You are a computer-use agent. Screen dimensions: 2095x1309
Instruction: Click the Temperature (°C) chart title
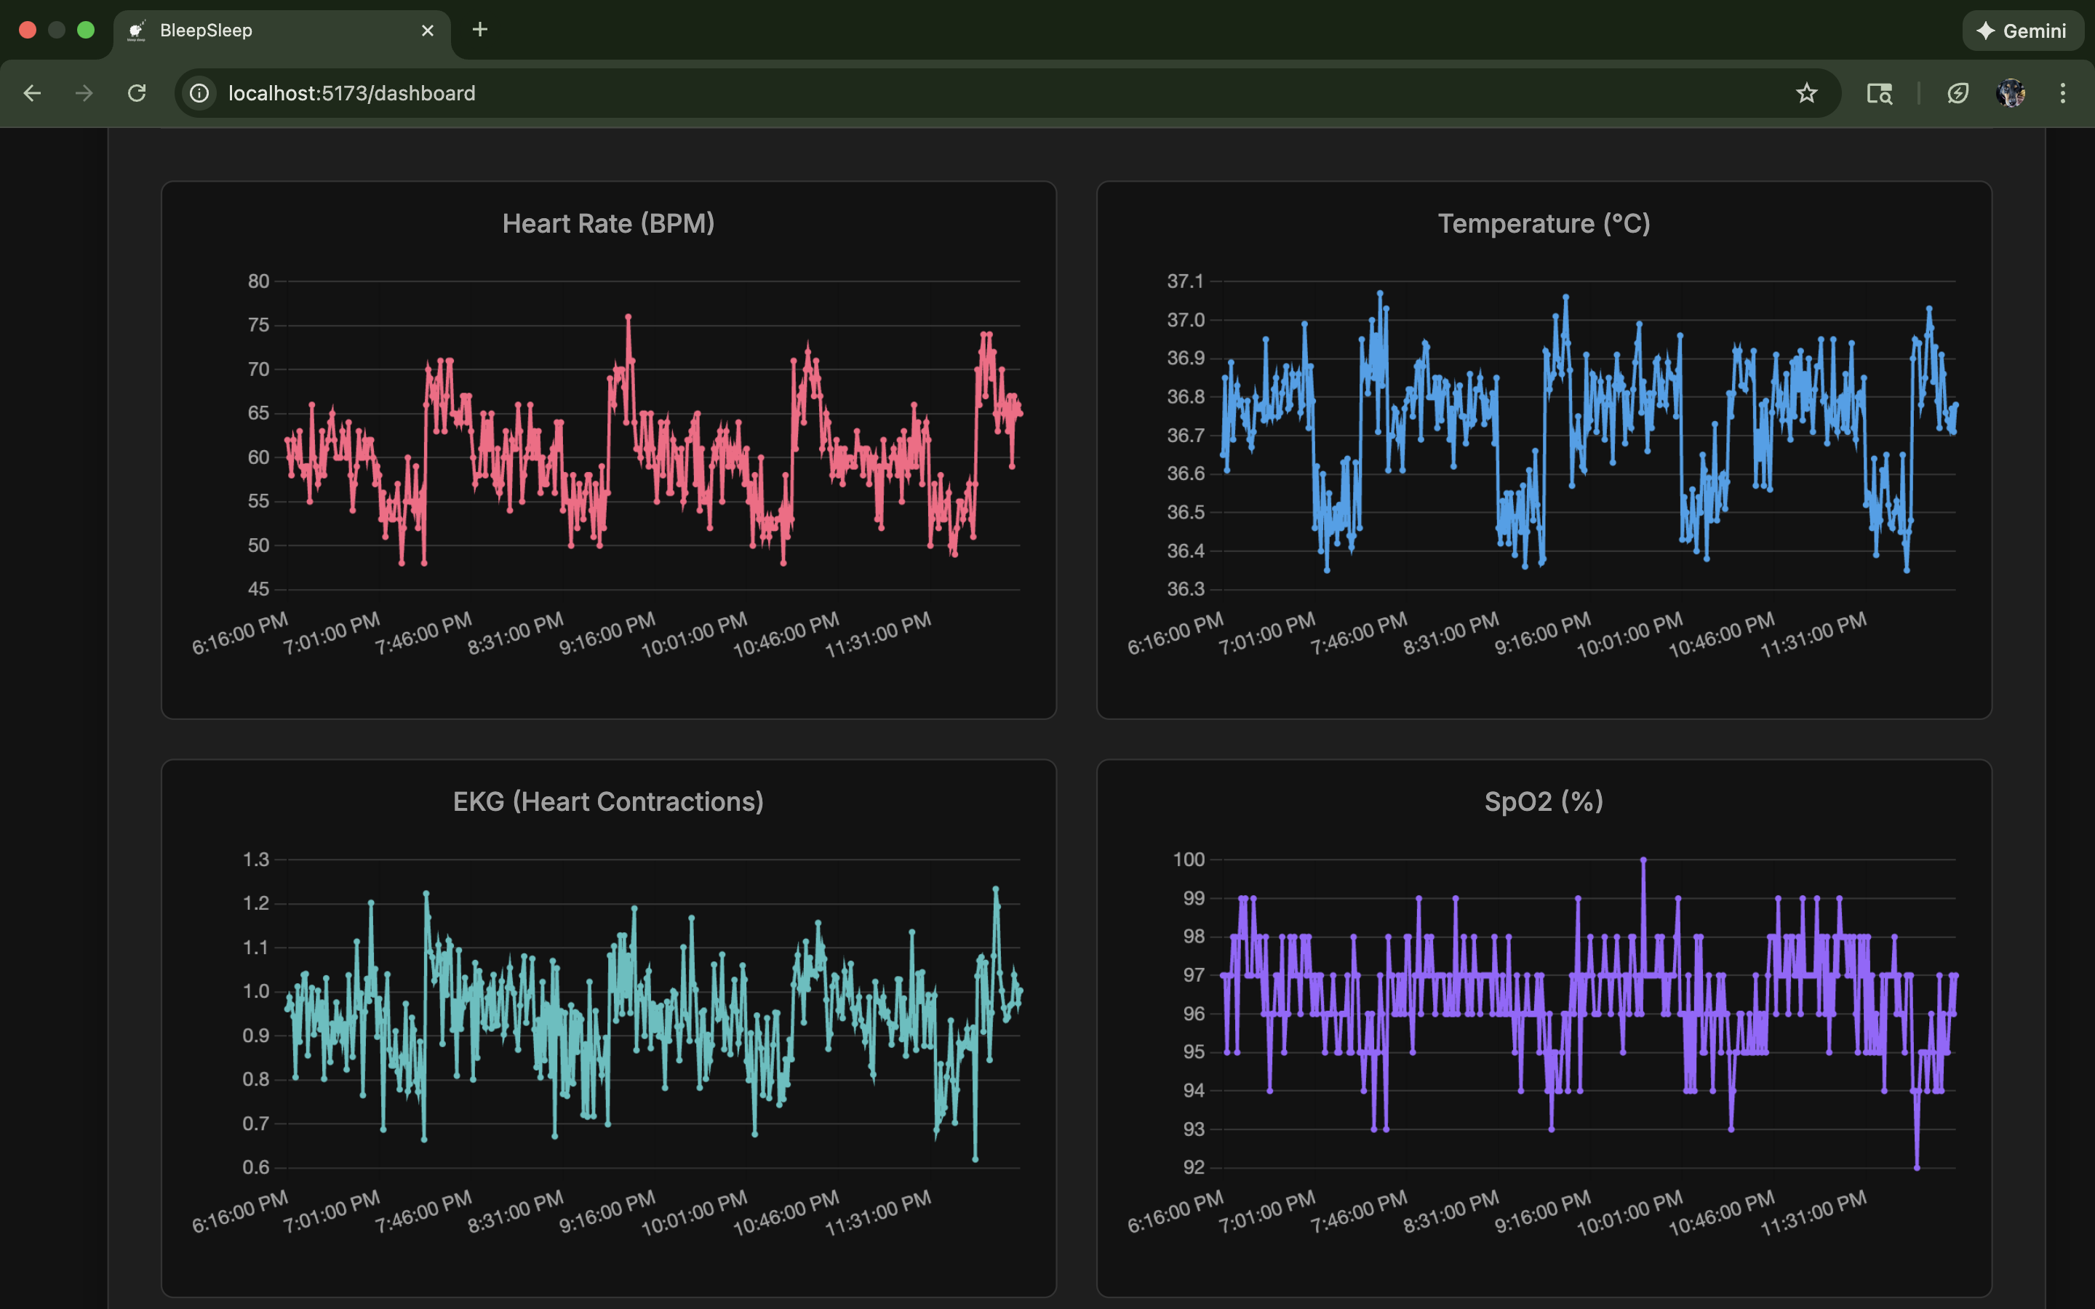click(1544, 223)
